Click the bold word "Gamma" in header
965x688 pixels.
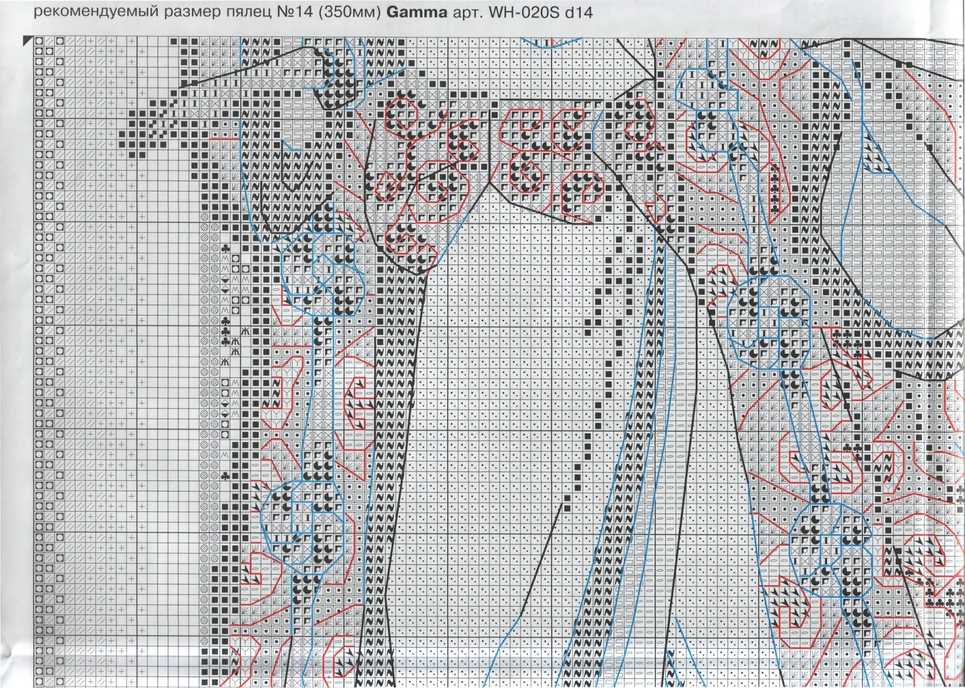pyautogui.click(x=417, y=11)
